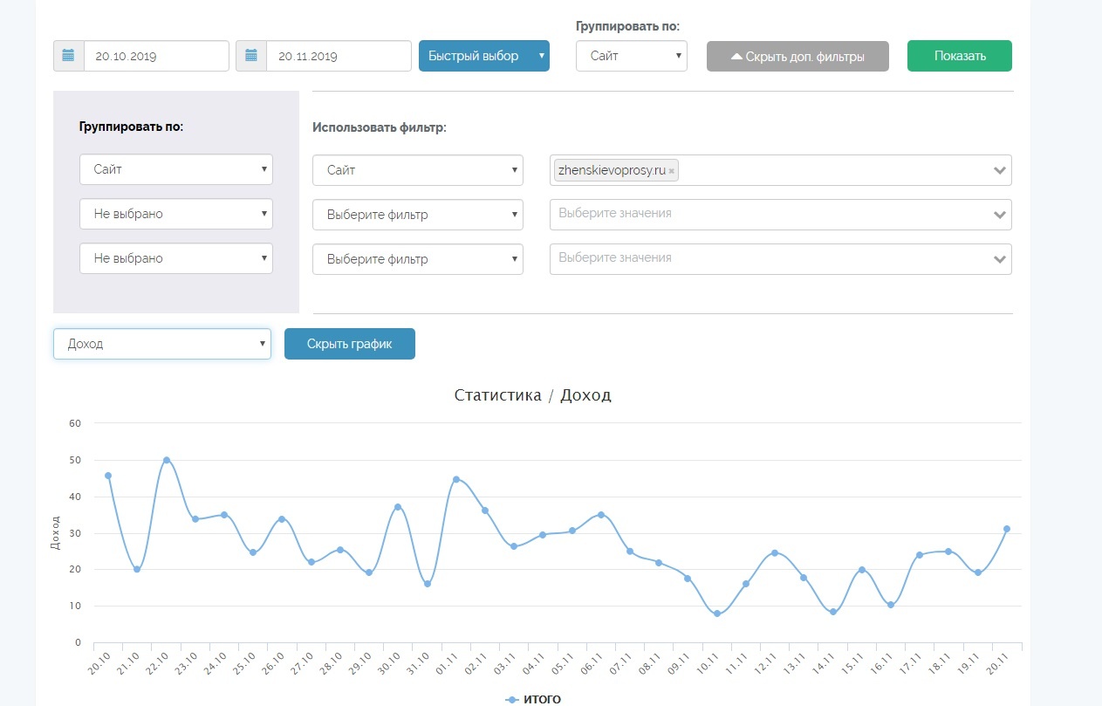The width and height of the screenshot is (1102, 706).
Task: Click the up arrow on Скрыть доп. фильтры
Action: 736,57
